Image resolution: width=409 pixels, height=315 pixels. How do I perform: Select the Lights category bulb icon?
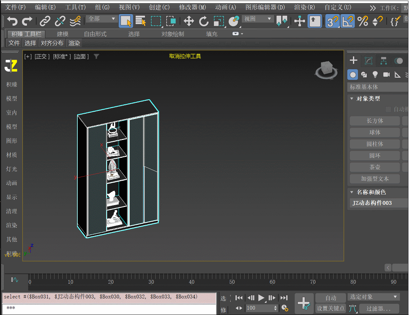(375, 75)
